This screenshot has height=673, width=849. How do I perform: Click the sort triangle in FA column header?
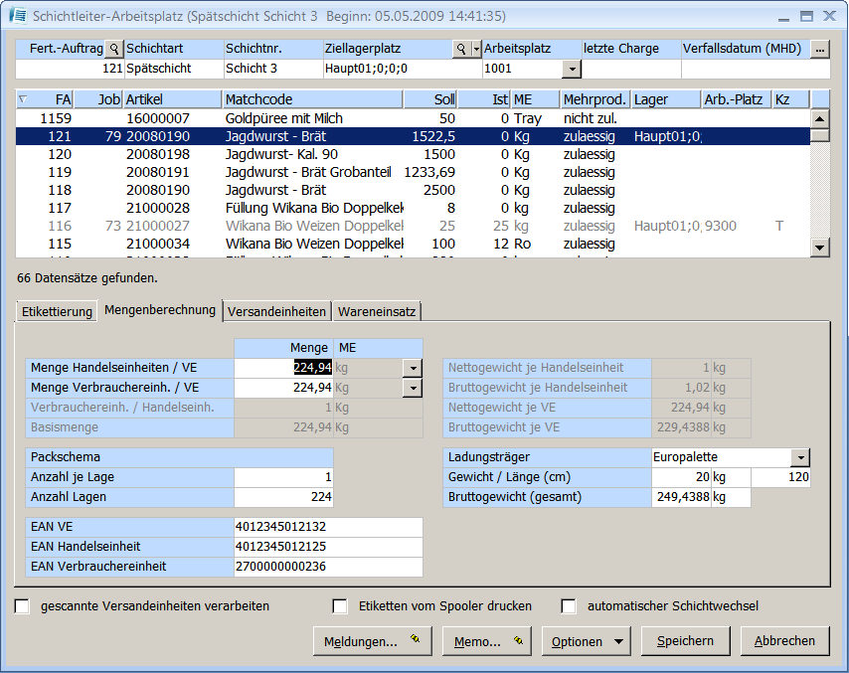point(23,98)
